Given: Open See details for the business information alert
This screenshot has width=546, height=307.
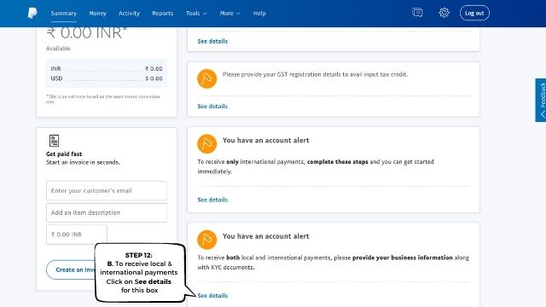Looking at the screenshot, I should point(212,296).
